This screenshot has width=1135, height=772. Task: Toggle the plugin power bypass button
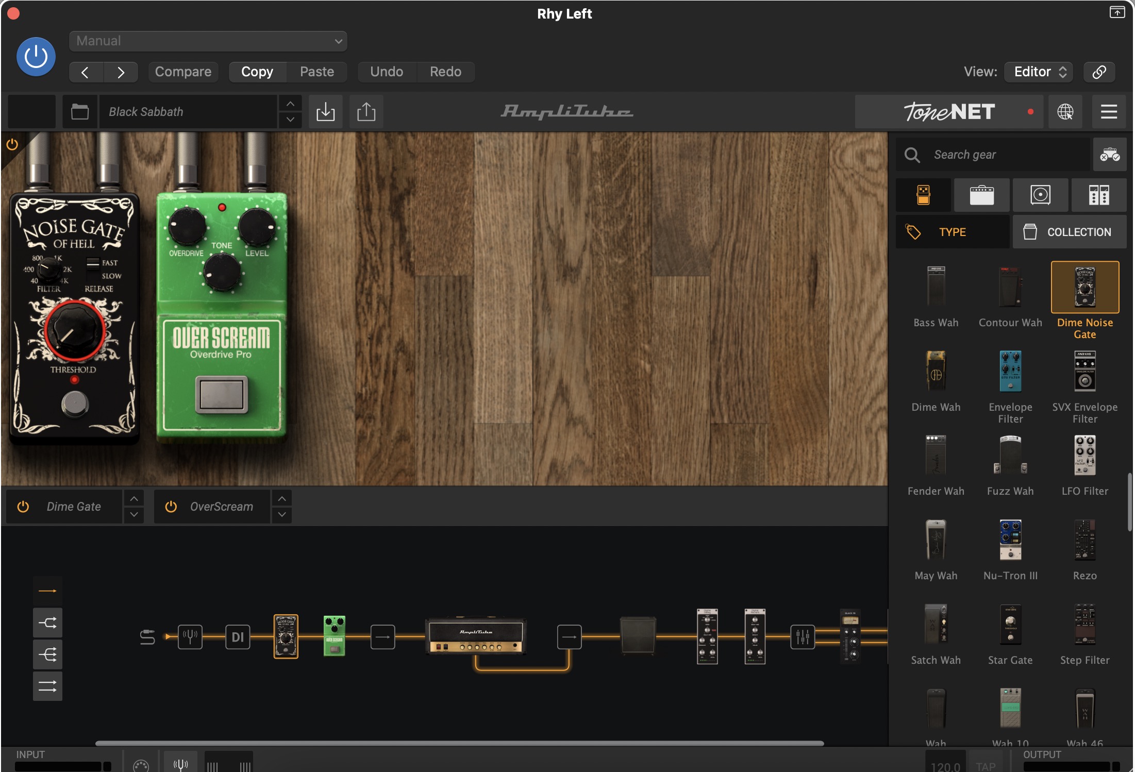(36, 57)
